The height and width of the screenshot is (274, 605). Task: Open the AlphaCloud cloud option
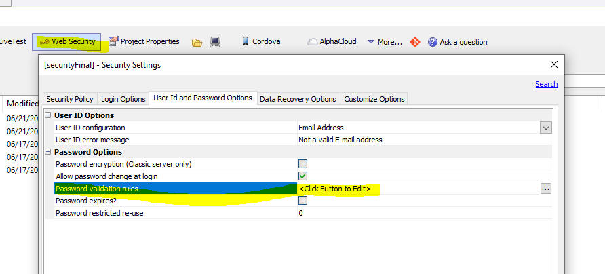[332, 41]
